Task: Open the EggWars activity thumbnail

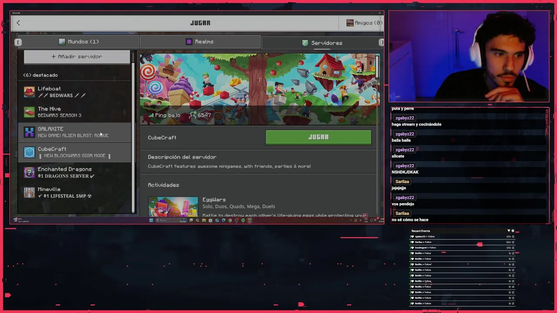Action: click(x=173, y=206)
